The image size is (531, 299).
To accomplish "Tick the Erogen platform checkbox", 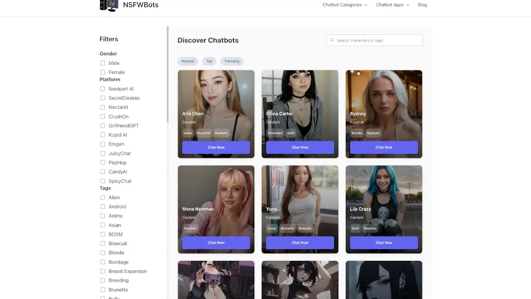I will (103, 144).
